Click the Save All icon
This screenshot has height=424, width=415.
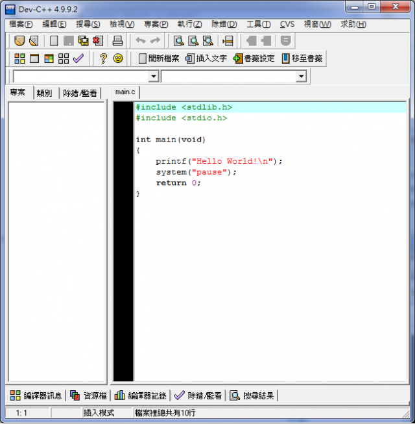click(x=83, y=41)
